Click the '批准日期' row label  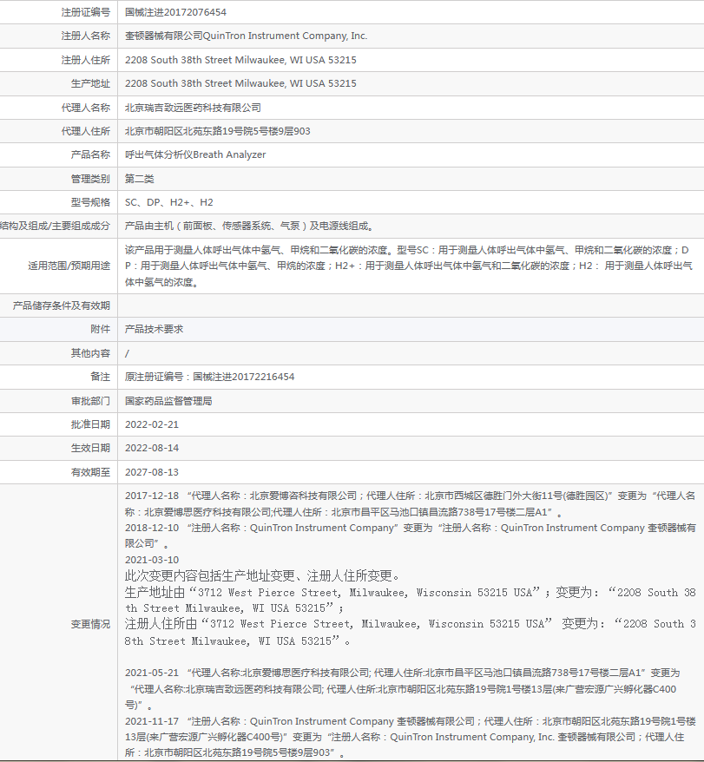(90, 424)
